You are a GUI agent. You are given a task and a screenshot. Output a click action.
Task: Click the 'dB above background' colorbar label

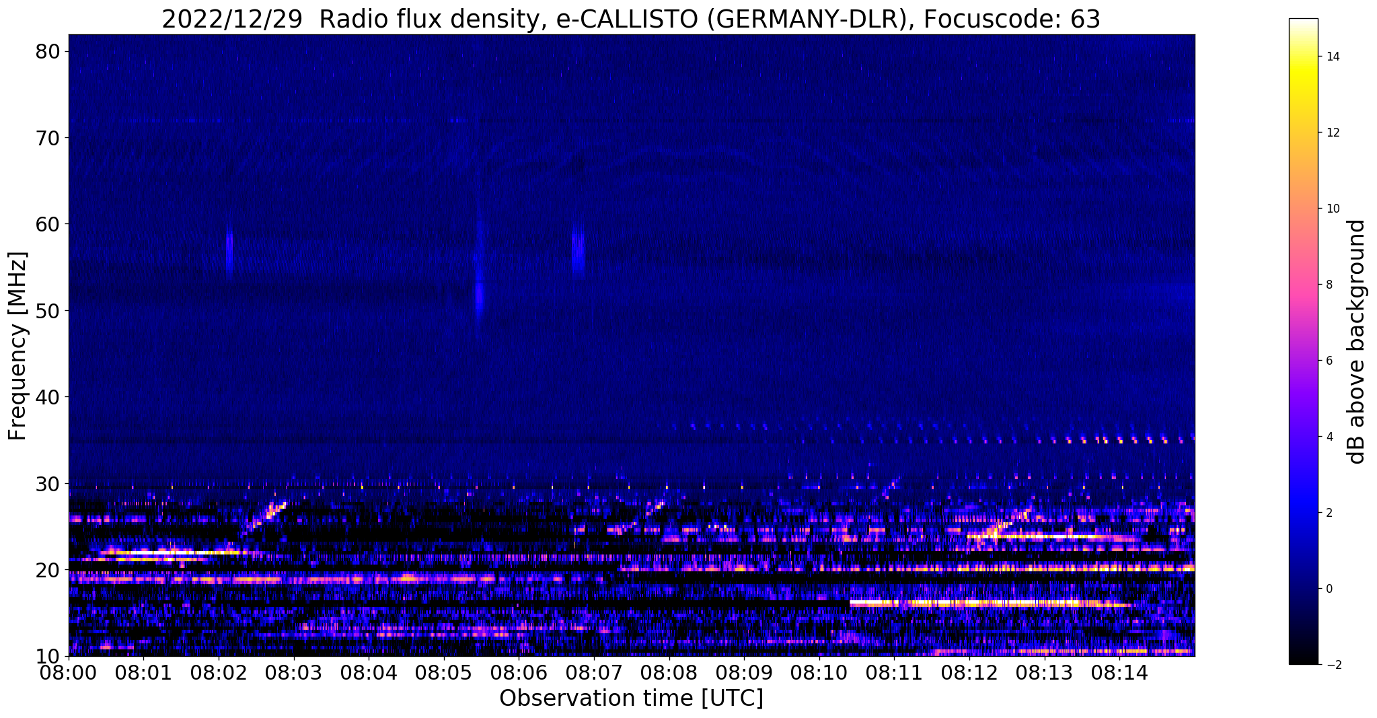pyautogui.click(x=1357, y=342)
